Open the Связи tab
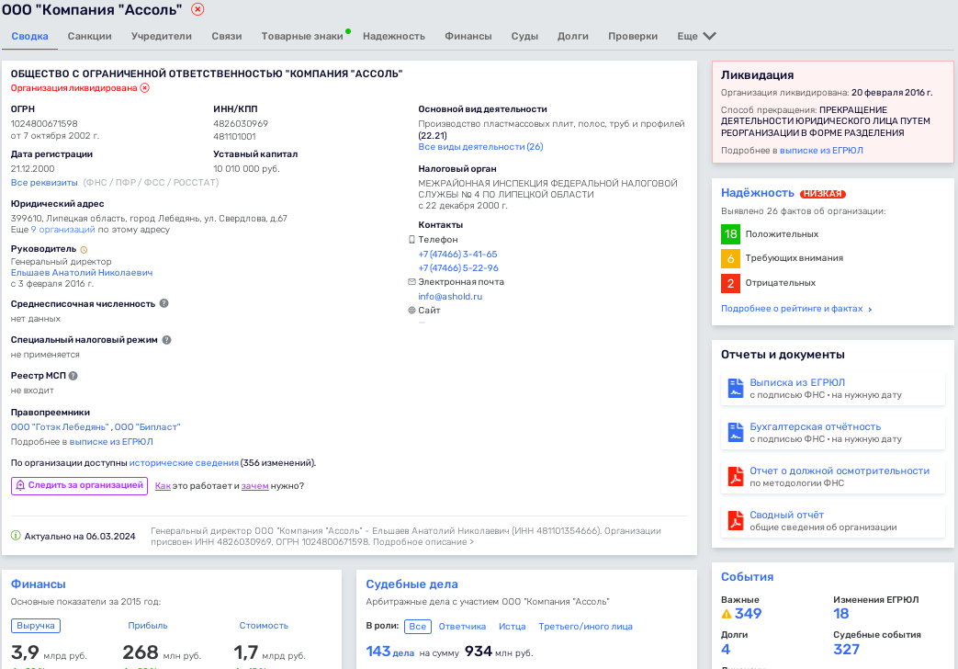This screenshot has width=958, height=669. click(x=227, y=36)
